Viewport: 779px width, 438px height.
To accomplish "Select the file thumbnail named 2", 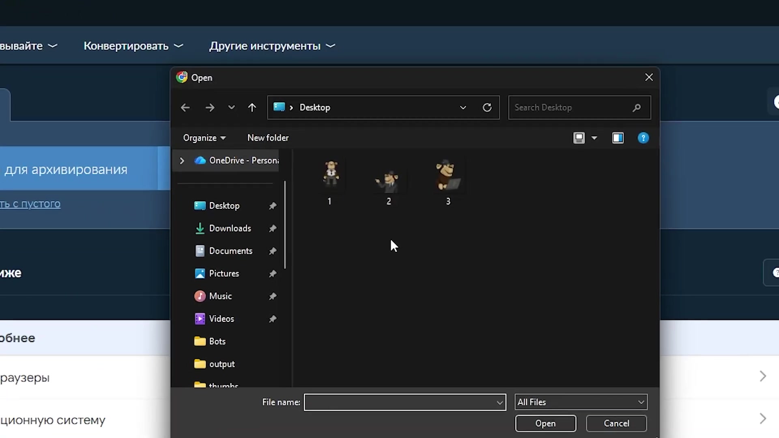I will [389, 182].
